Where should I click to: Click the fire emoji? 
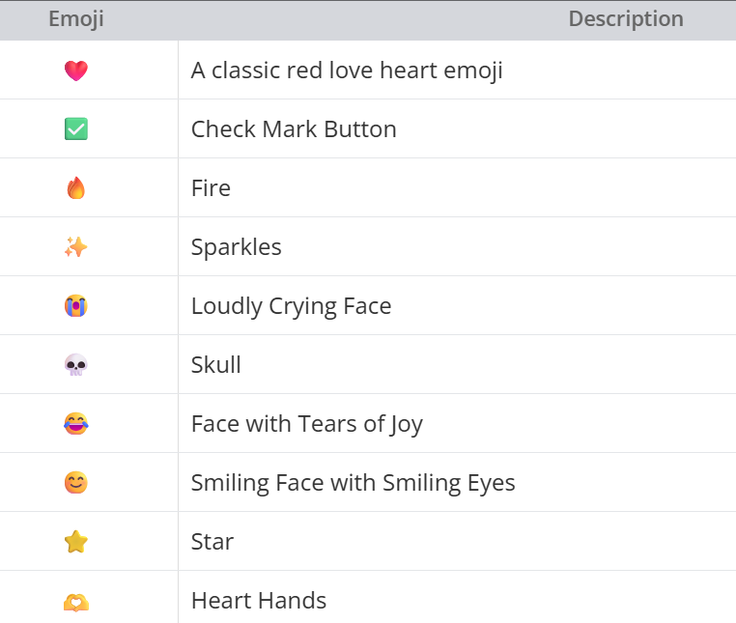point(76,187)
